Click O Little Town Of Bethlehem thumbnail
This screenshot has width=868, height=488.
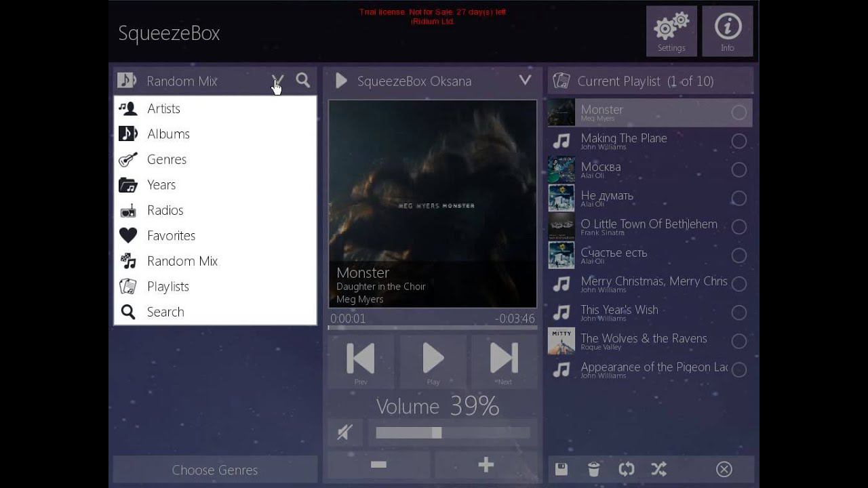(x=561, y=226)
